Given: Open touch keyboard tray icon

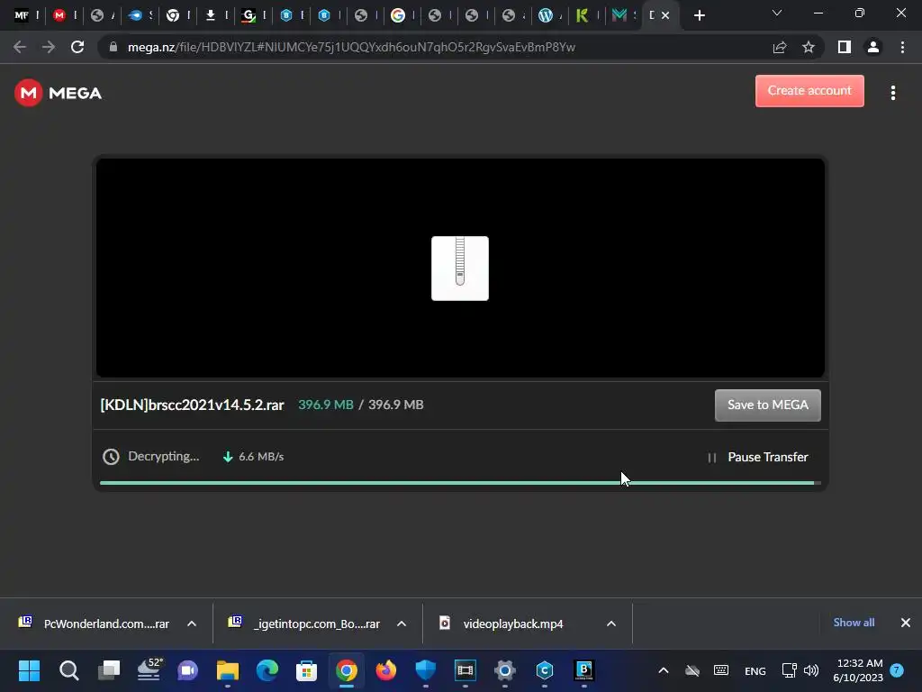Looking at the screenshot, I should [721, 670].
